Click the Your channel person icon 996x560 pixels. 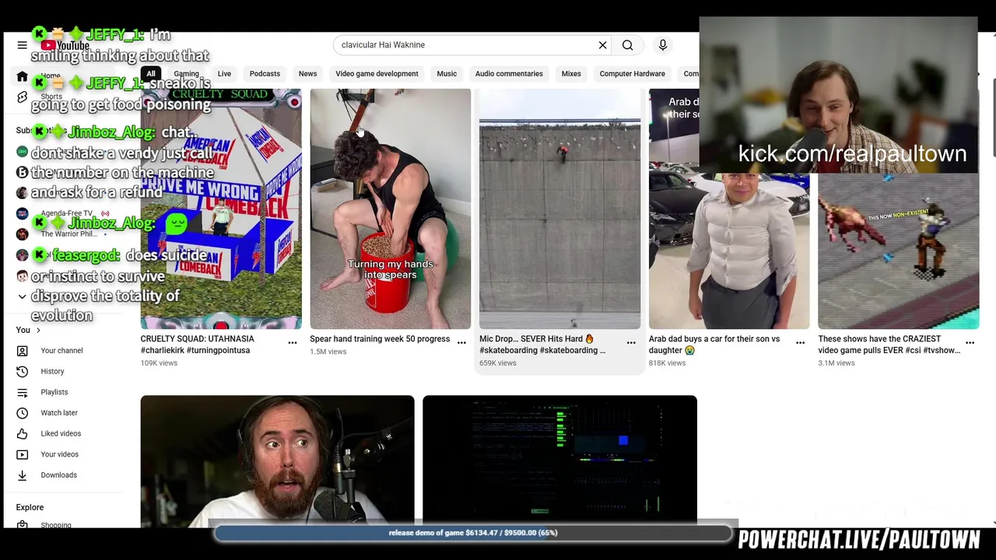[x=22, y=351]
